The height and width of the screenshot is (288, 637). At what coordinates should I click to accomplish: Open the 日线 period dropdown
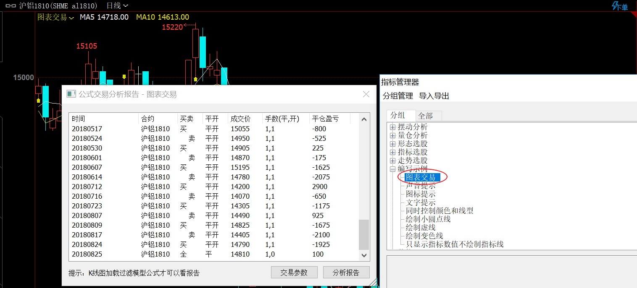tap(117, 5)
